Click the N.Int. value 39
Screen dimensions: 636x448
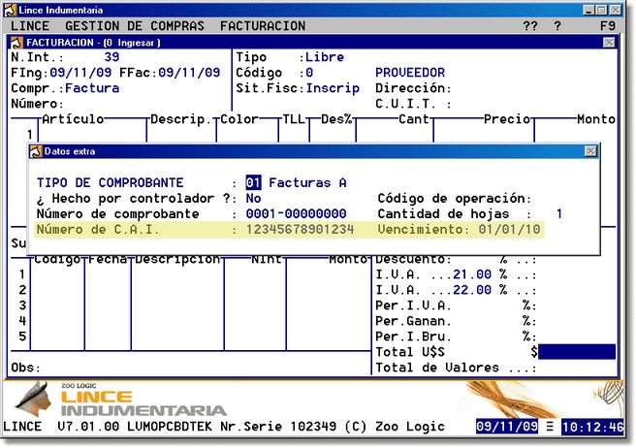[x=111, y=57]
